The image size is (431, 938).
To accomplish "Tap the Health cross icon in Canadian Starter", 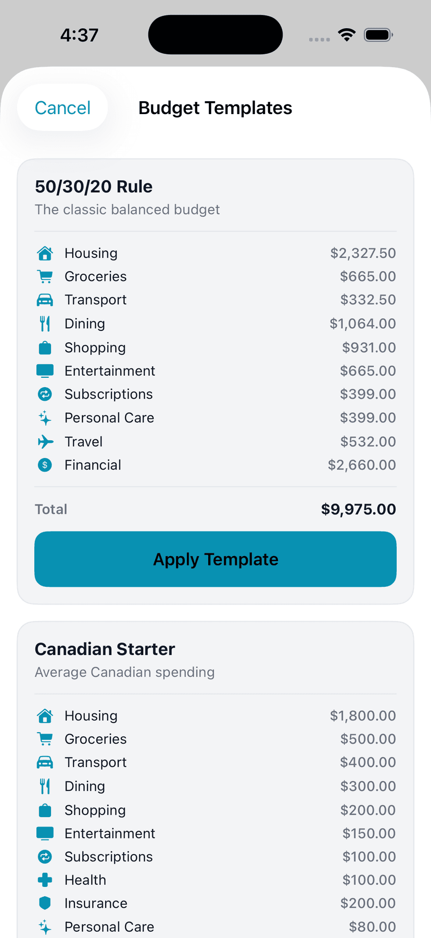I will 45,880.
